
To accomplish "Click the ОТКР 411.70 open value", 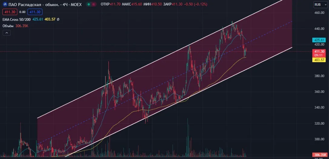I will point(111,4).
